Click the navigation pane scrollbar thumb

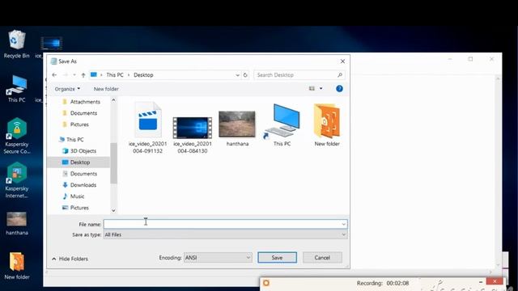coord(113,163)
